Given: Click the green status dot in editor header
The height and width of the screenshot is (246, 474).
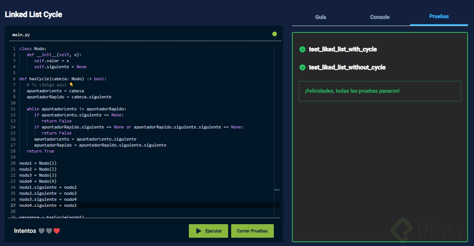Looking at the screenshot, I should (275, 34).
